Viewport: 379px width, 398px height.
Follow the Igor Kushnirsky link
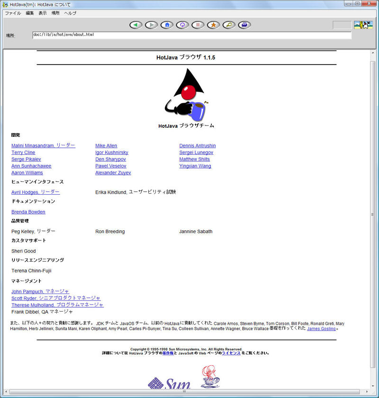[x=112, y=152]
